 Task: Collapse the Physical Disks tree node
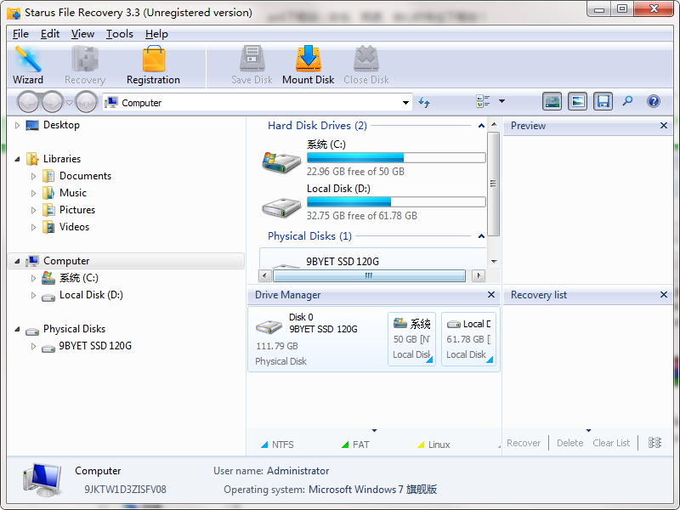pyautogui.click(x=17, y=329)
